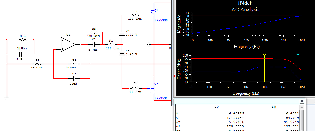The width and height of the screenshot is (315, 131).
Task: Select resistor R13 symbol
Action: [x=23, y=40]
